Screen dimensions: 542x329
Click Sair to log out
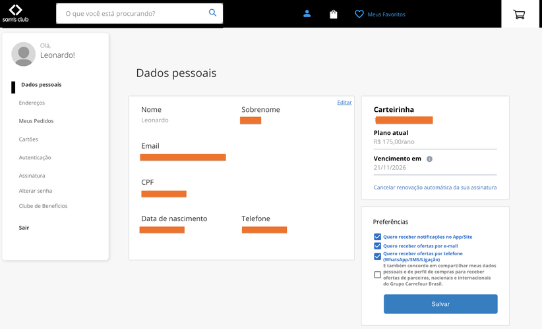click(24, 228)
